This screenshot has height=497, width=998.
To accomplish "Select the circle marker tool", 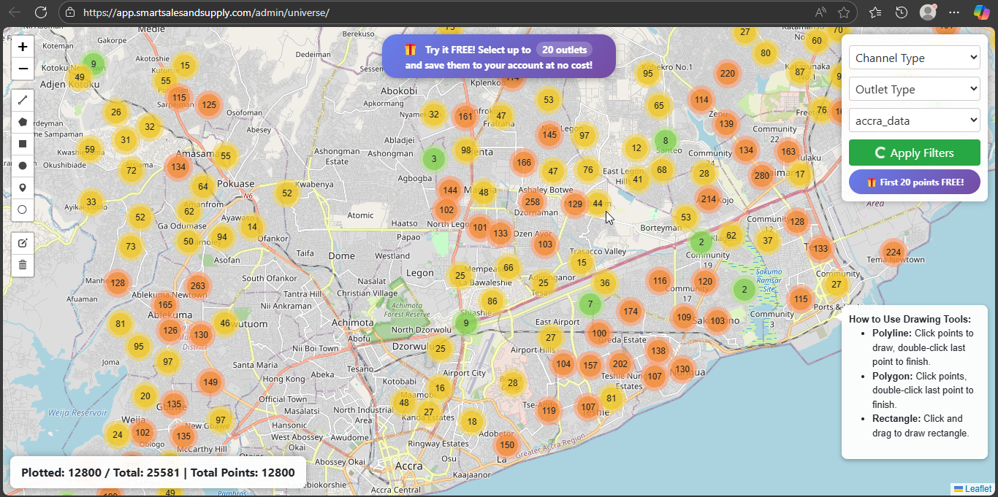I will pos(23,209).
